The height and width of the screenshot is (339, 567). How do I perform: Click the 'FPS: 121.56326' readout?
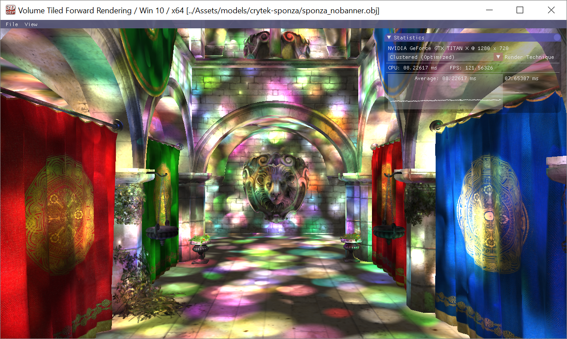(471, 68)
